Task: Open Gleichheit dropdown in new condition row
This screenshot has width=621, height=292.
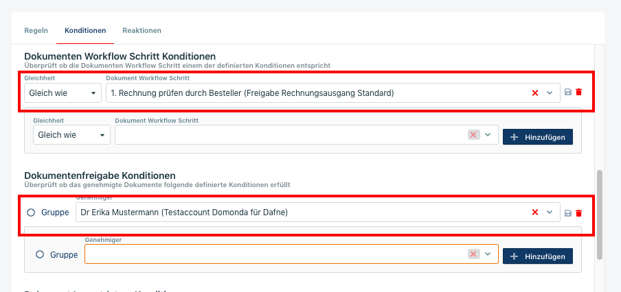Action: click(x=71, y=135)
